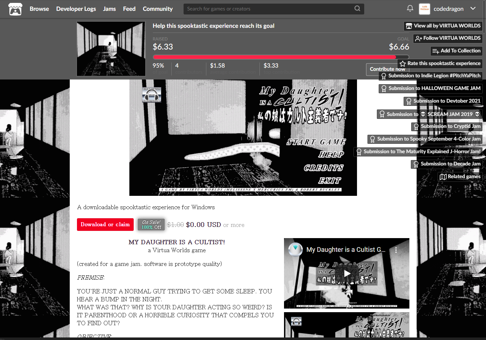Image resolution: width=486 pixels, height=340 pixels.
Task: Click the codedragon profile avatar
Action: click(424, 9)
